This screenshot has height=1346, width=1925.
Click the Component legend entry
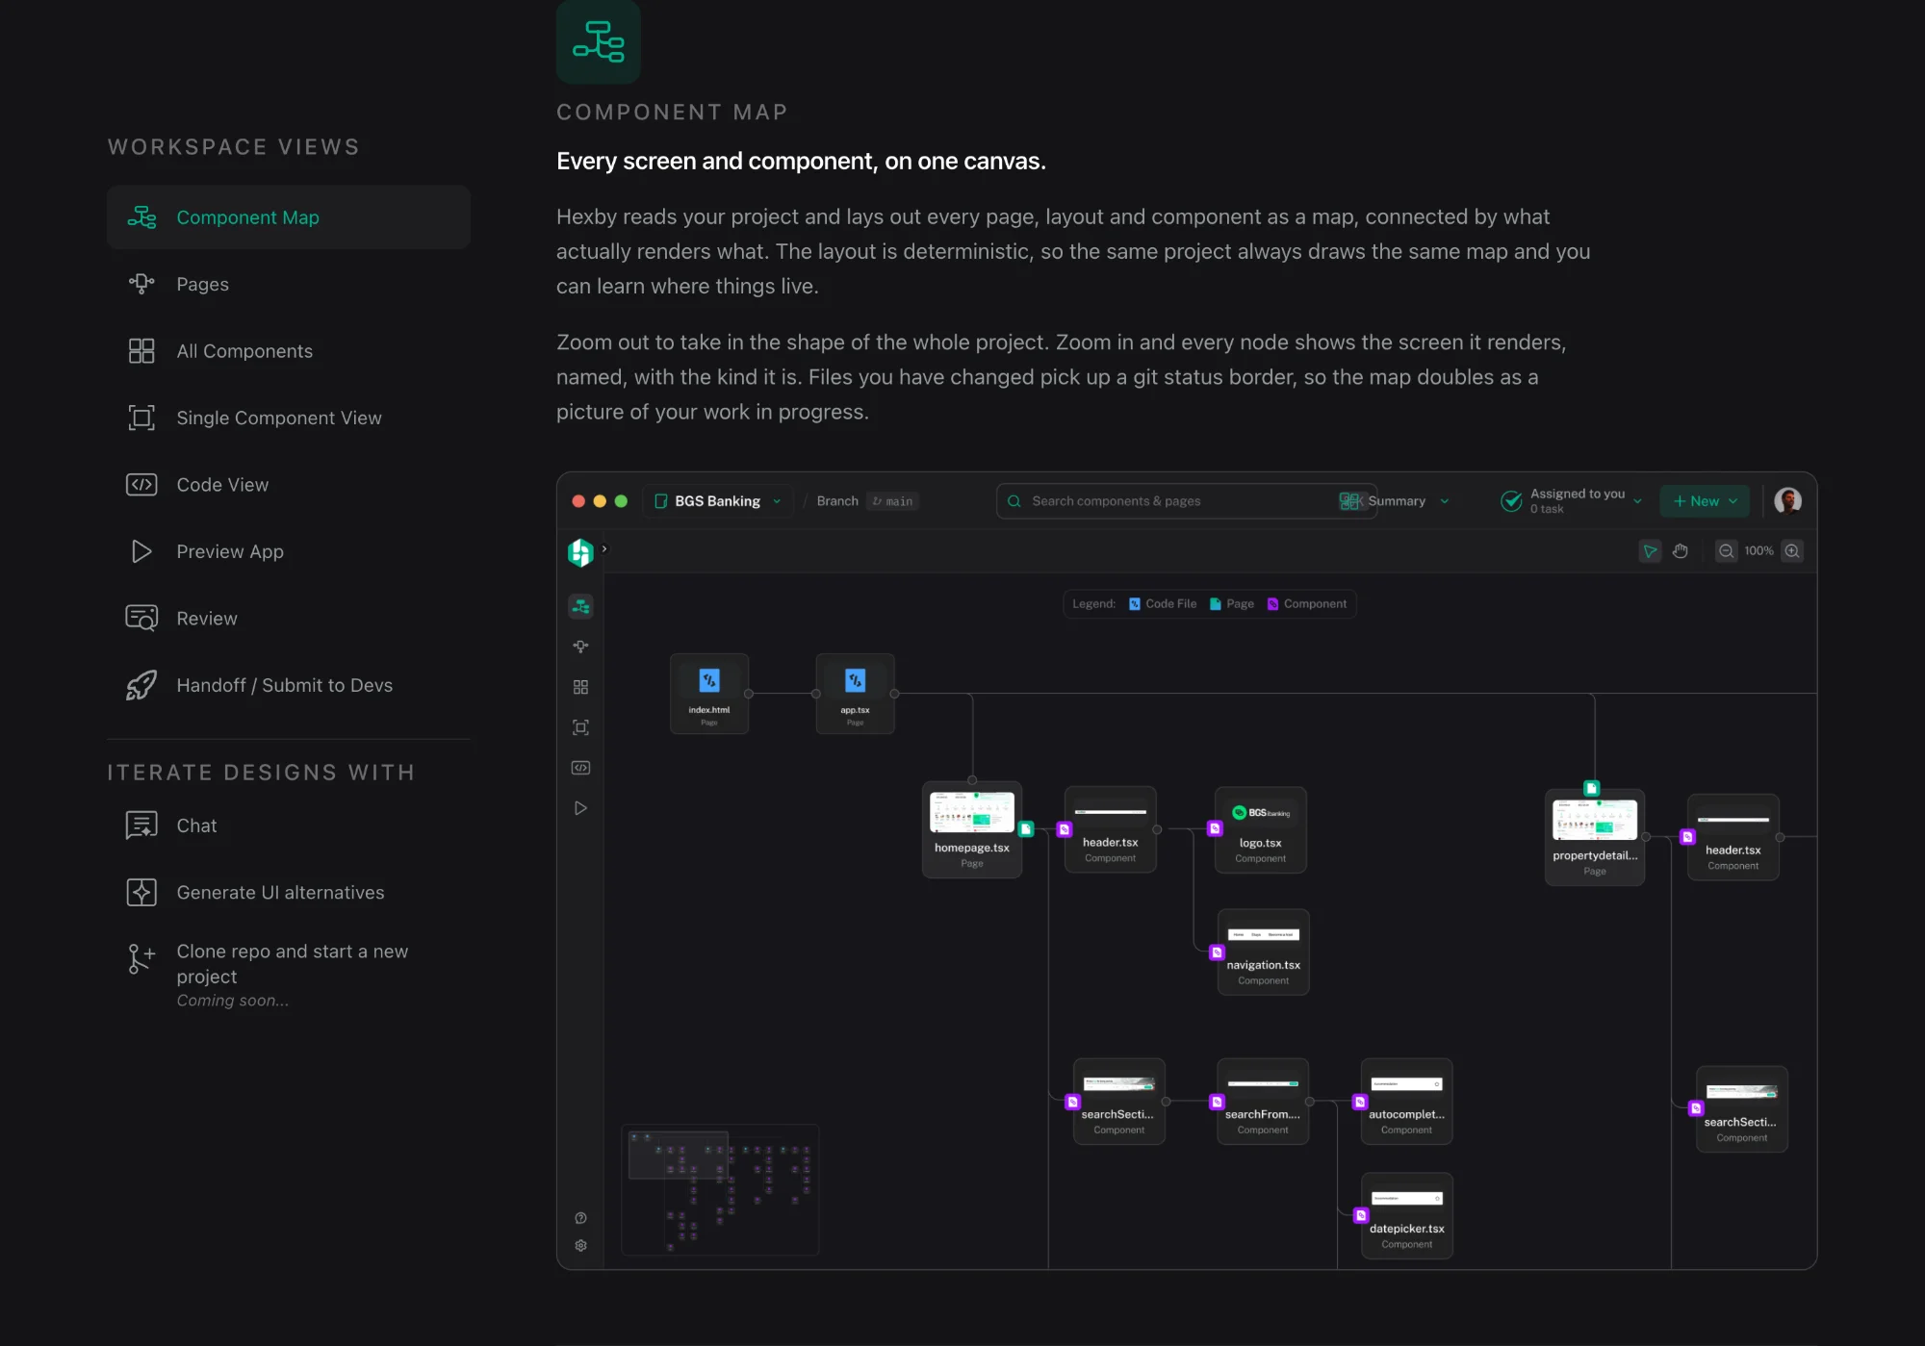[x=1306, y=604]
